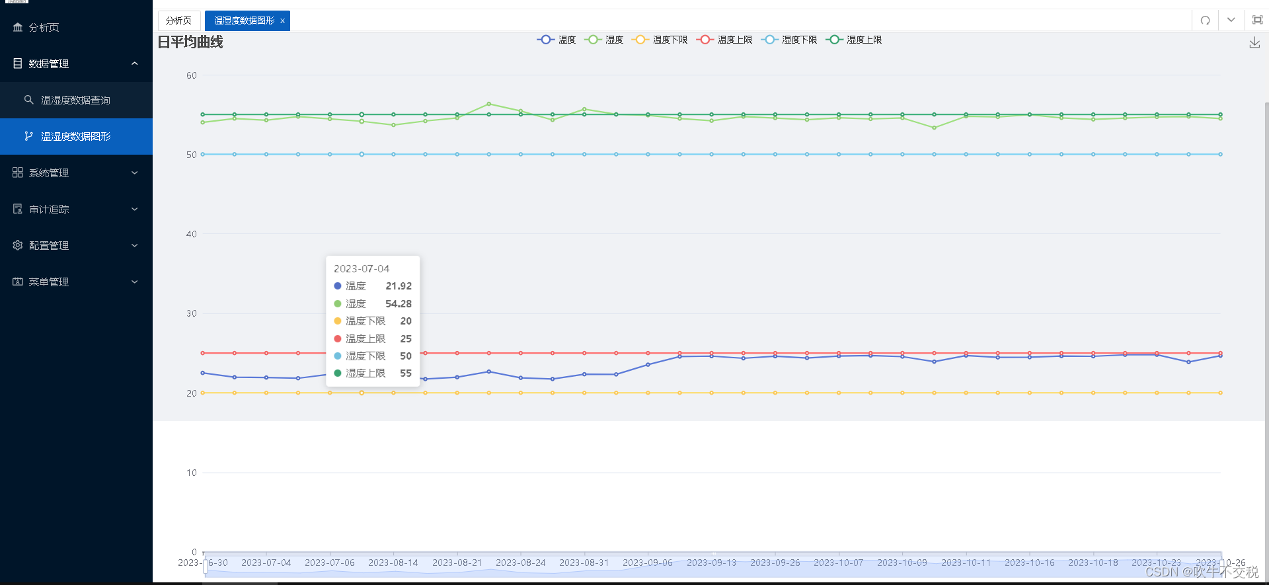Click the y-axis label 60
This screenshot has height=585, width=1269.
(192, 75)
